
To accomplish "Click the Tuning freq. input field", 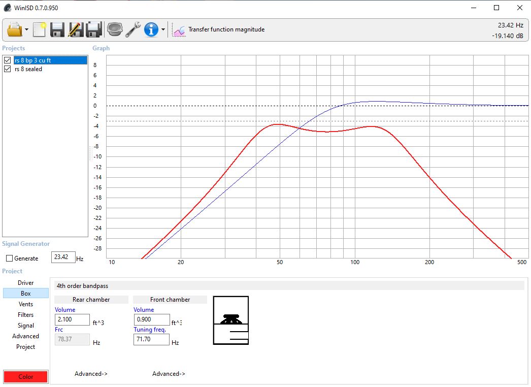I will 151,340.
